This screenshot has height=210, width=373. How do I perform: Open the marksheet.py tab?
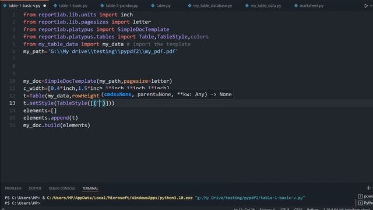pos(308,5)
